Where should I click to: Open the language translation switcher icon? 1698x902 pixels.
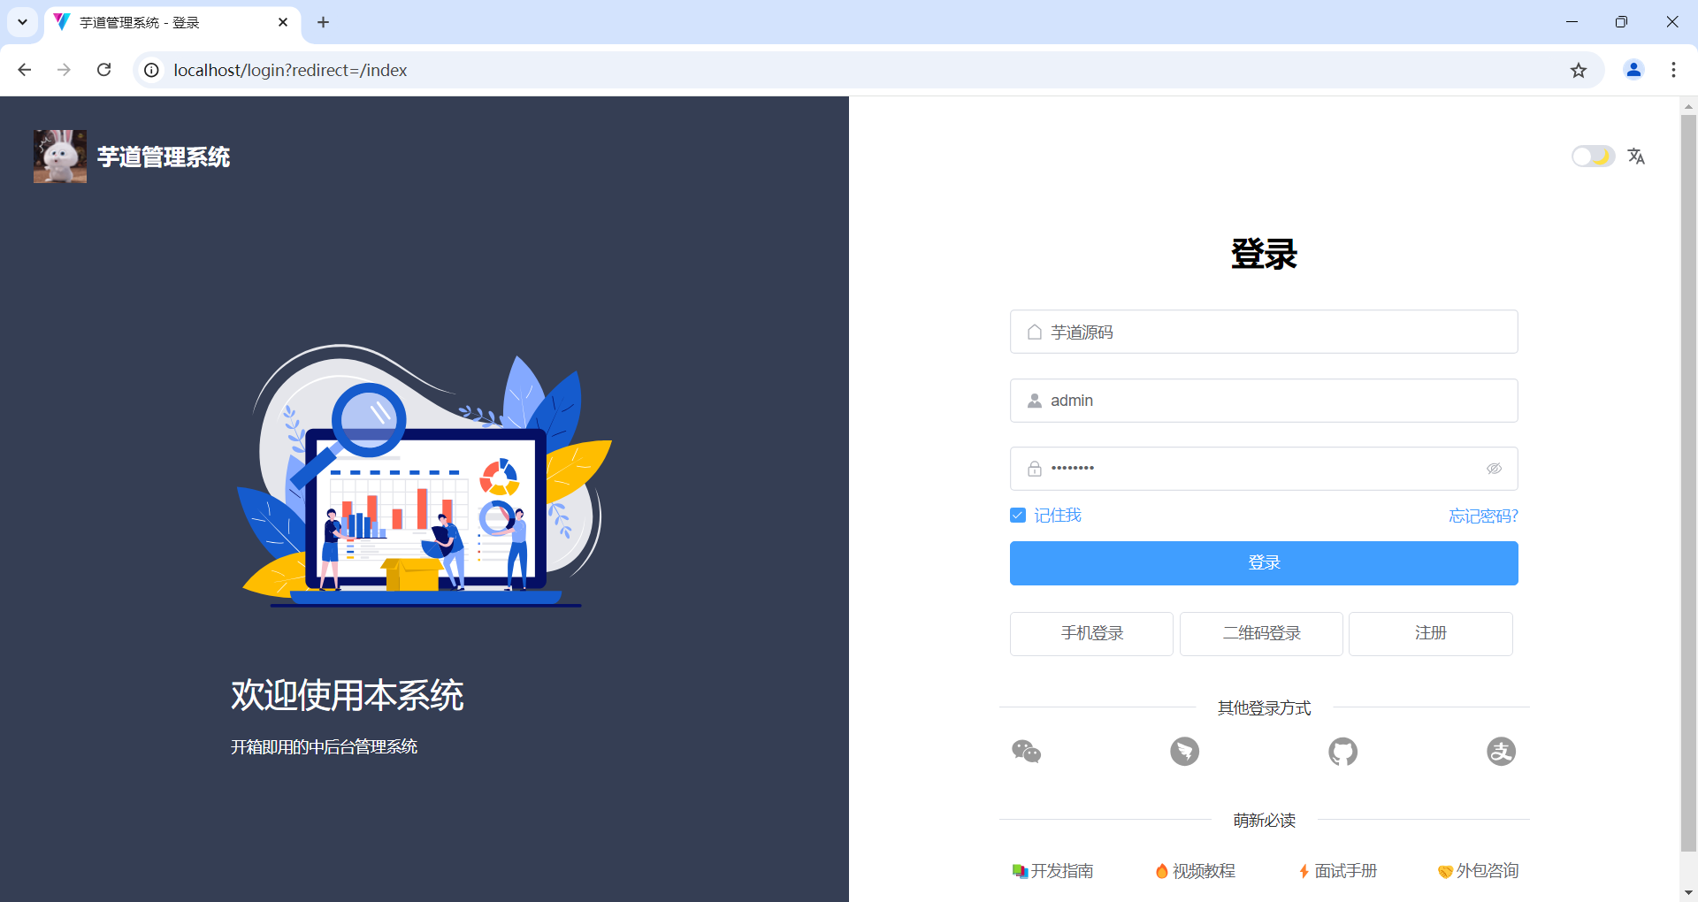pos(1636,157)
